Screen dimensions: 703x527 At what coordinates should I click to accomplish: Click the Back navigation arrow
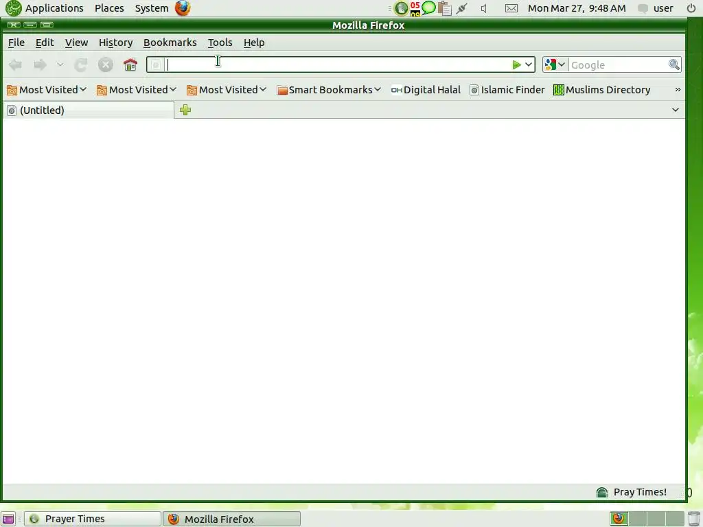(x=15, y=65)
